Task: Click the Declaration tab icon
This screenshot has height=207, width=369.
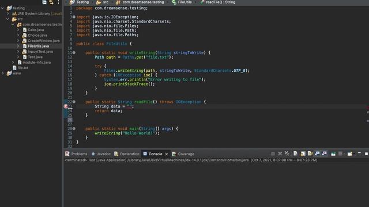Action: pyautogui.click(x=116, y=154)
